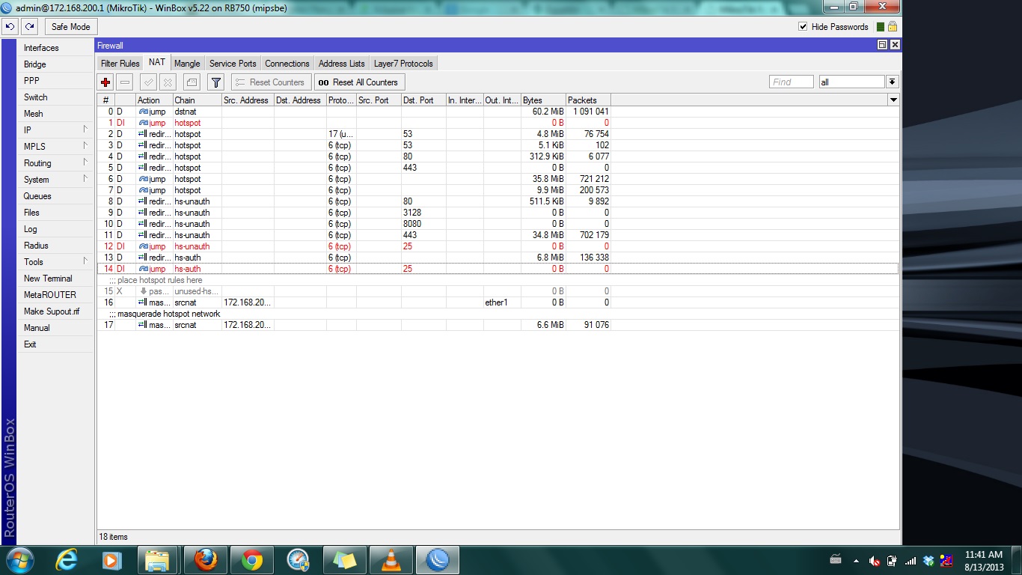Launch Internet Explorer from the taskbar
Screen dimensions: 1022x575
[68, 560]
